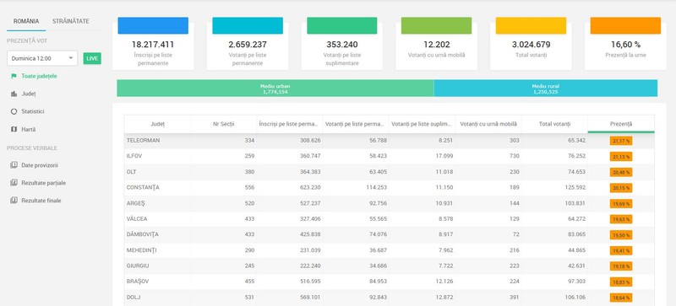The width and height of the screenshot is (676, 306).
Task: Select the ILFOV row name
Action: [134, 156]
